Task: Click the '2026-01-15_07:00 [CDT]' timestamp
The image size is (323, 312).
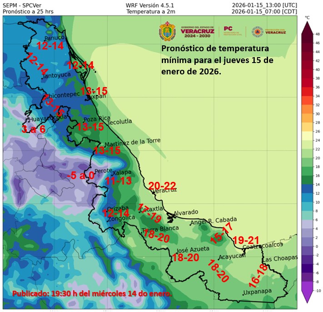Action: point(264,11)
